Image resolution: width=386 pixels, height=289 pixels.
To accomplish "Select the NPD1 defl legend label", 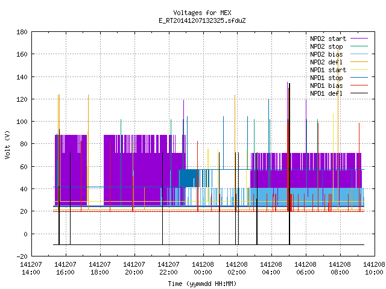I will (326, 93).
